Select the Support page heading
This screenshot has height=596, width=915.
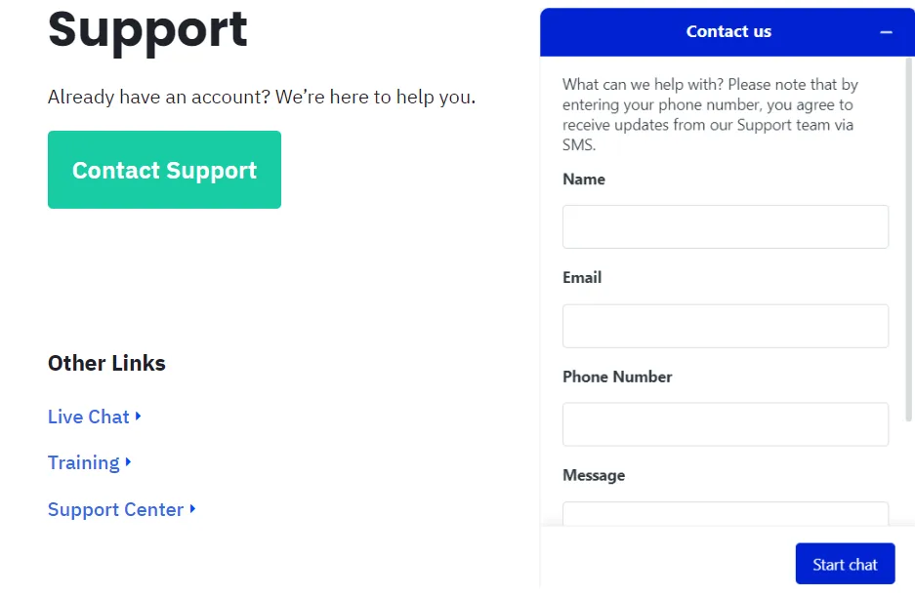(147, 32)
